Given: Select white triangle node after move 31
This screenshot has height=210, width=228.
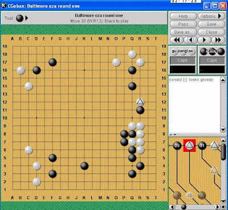Looking at the screenshot, I should (215, 146).
